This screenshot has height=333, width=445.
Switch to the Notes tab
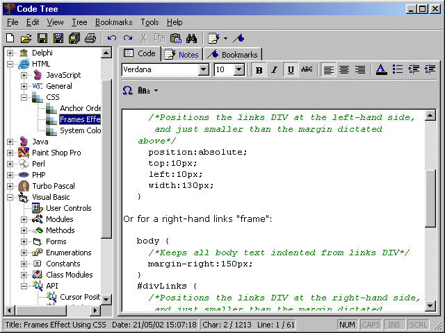point(181,54)
